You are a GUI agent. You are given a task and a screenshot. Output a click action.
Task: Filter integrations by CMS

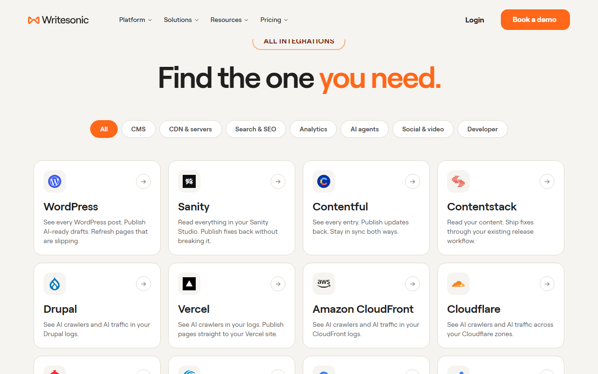coord(138,129)
